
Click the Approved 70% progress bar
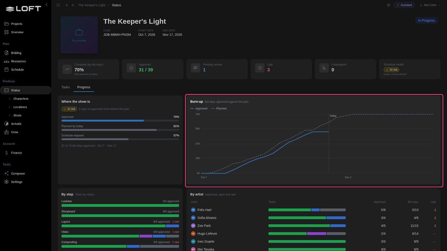pos(120,121)
